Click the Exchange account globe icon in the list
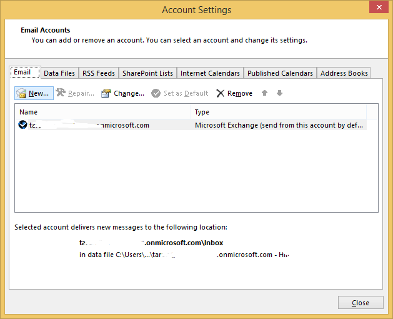 point(23,124)
